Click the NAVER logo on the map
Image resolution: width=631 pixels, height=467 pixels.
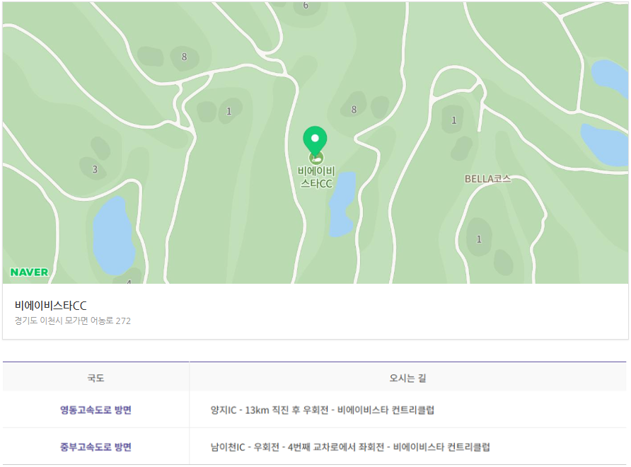(29, 272)
